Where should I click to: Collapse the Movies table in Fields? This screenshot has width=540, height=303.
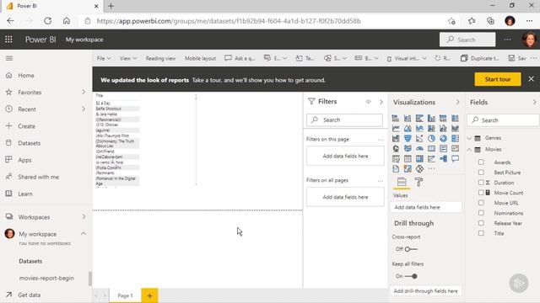pos(469,150)
